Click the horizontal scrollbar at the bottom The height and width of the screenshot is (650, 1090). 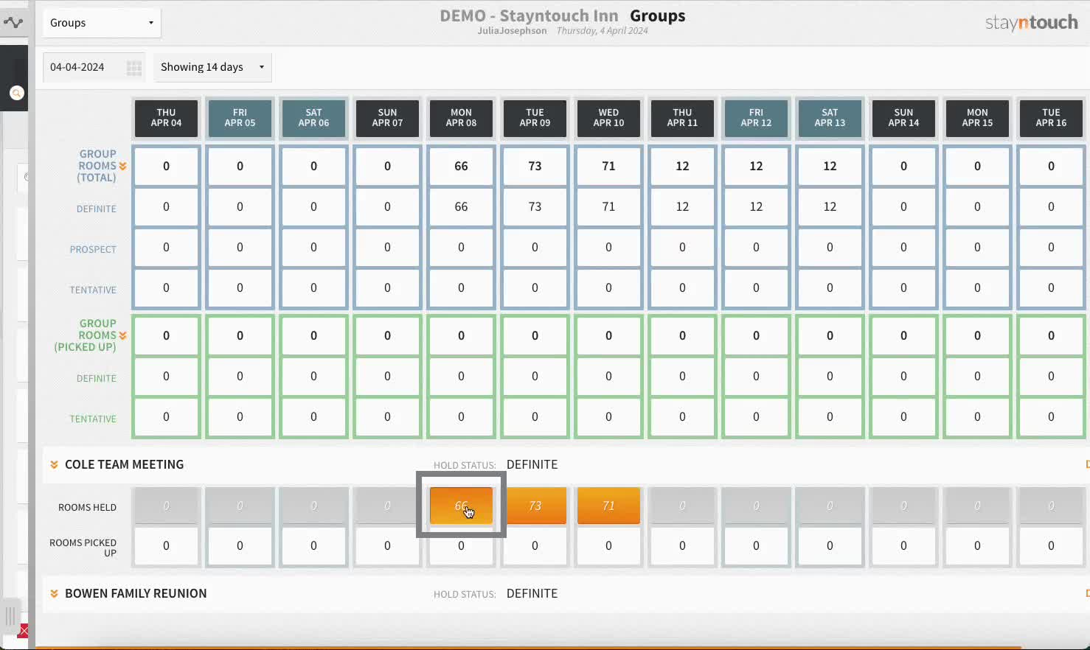pos(527,647)
